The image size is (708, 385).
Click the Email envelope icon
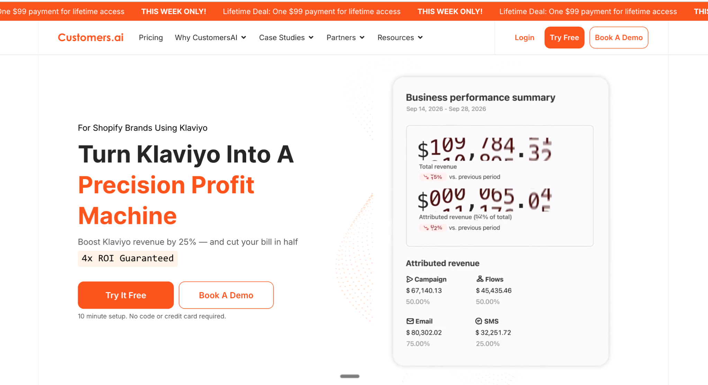pyautogui.click(x=410, y=321)
